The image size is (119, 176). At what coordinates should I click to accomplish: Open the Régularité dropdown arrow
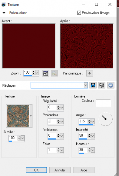[62, 108]
